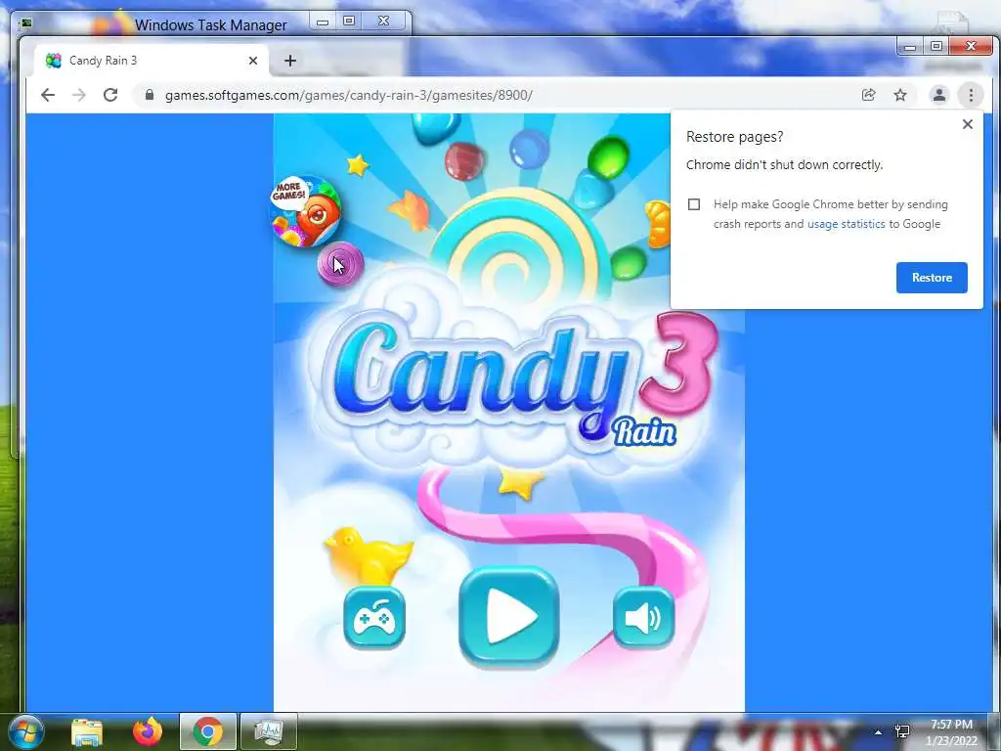Mute sound with the speaker button
The image size is (1001, 751).
[643, 618]
